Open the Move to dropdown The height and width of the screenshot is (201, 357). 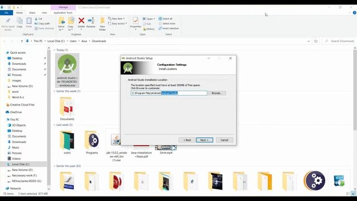(61, 24)
